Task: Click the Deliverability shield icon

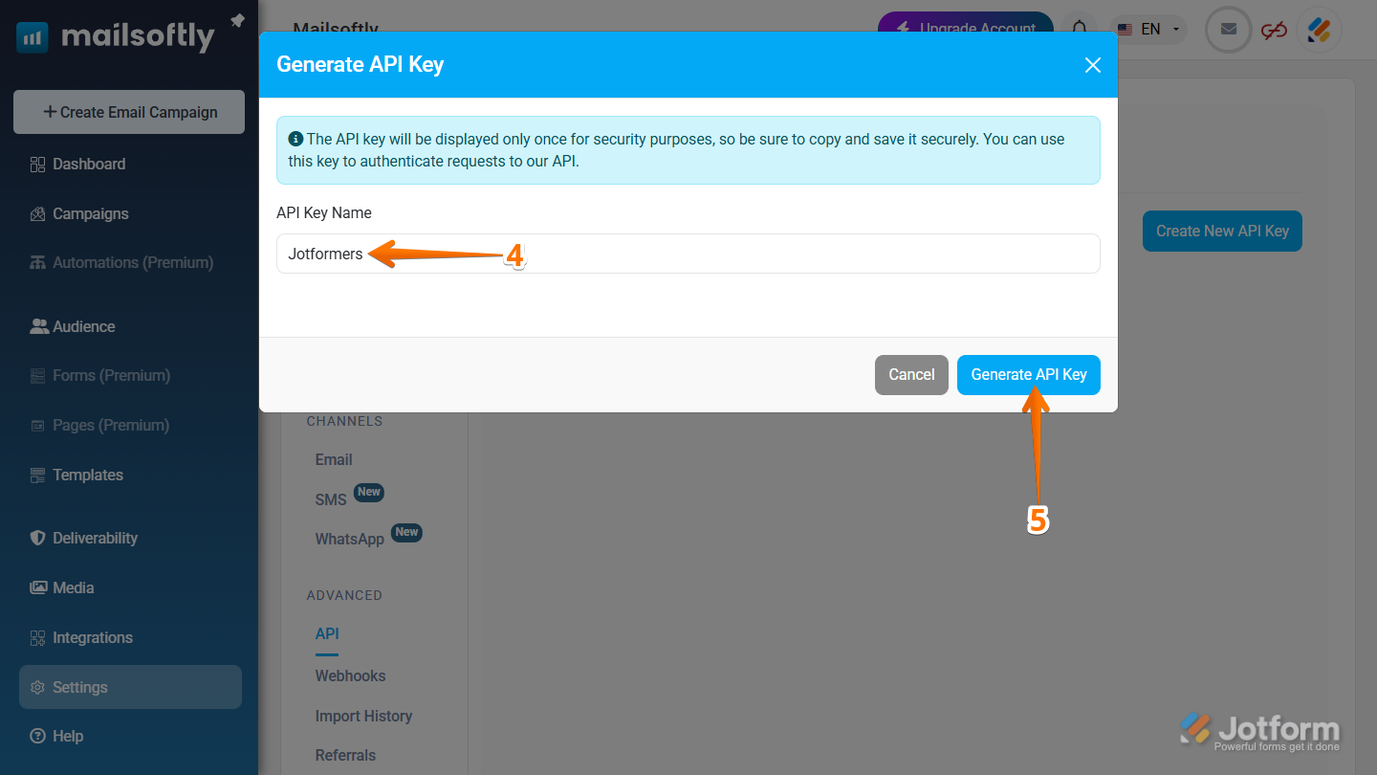Action: pos(36,538)
